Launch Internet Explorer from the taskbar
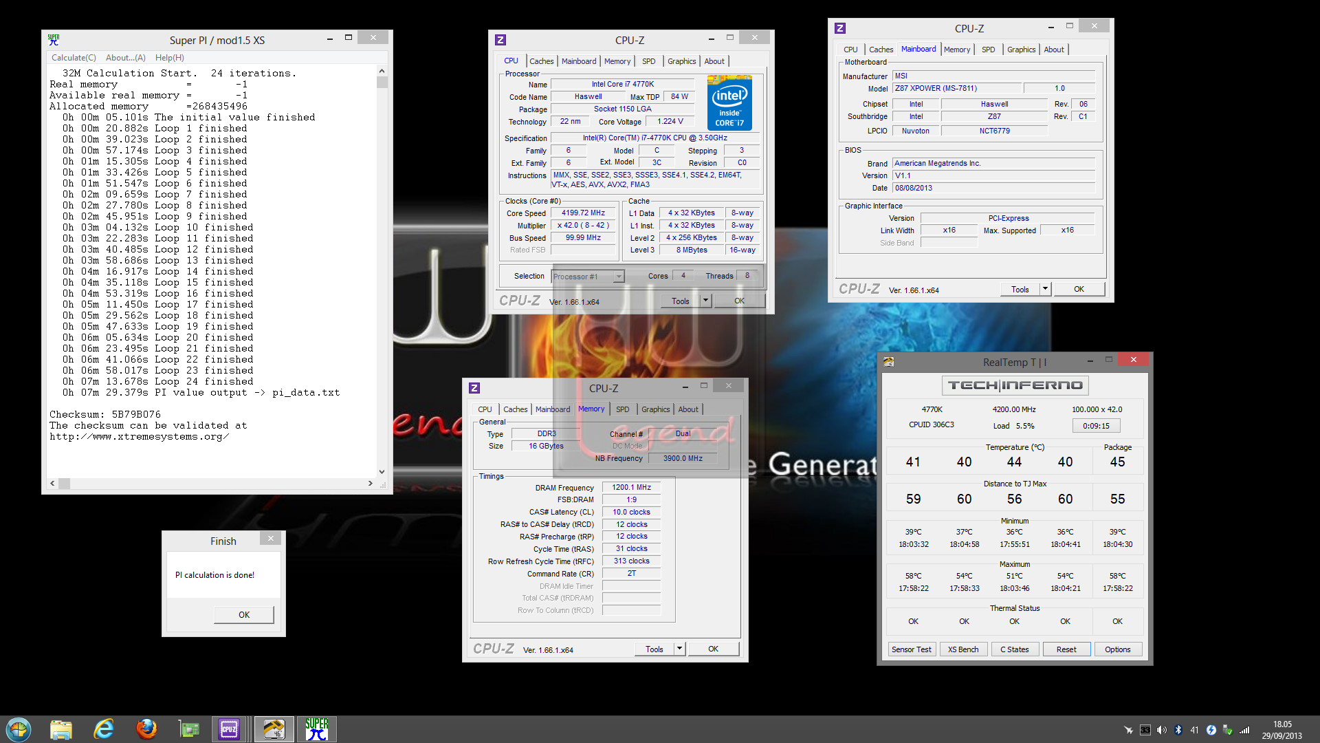The height and width of the screenshot is (743, 1320). point(104,729)
